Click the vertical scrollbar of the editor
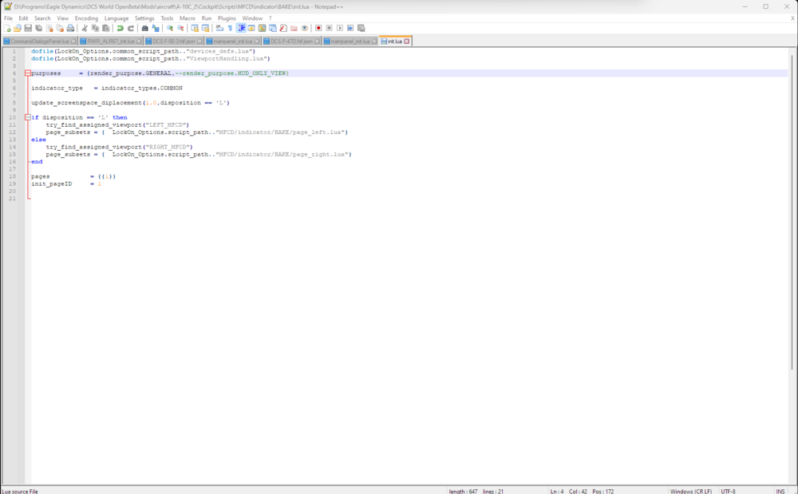This screenshot has width=798, height=494. (792, 211)
